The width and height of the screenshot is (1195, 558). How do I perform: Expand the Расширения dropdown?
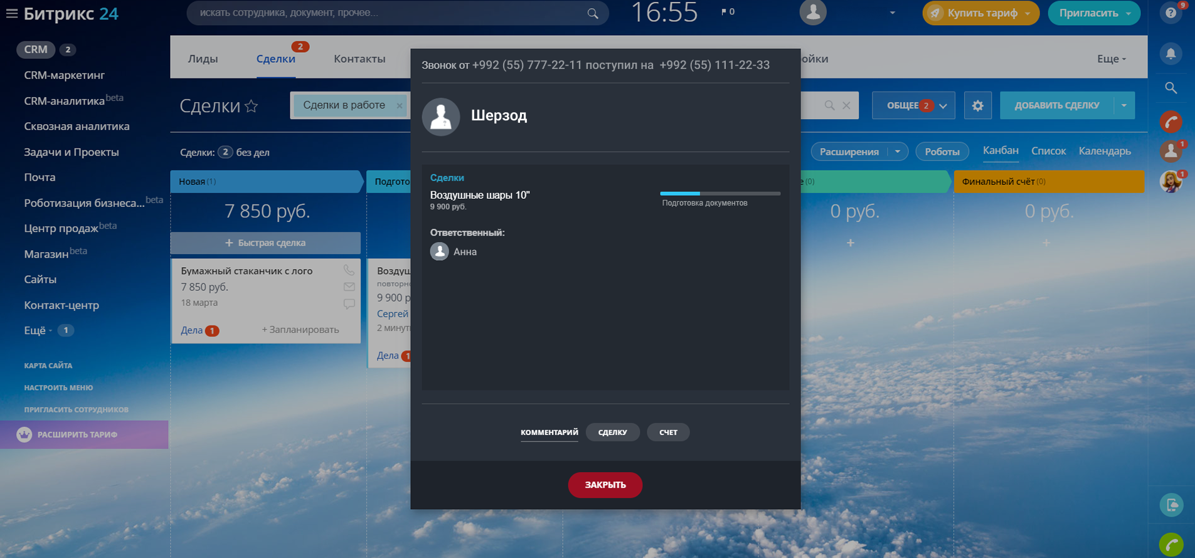coord(898,152)
